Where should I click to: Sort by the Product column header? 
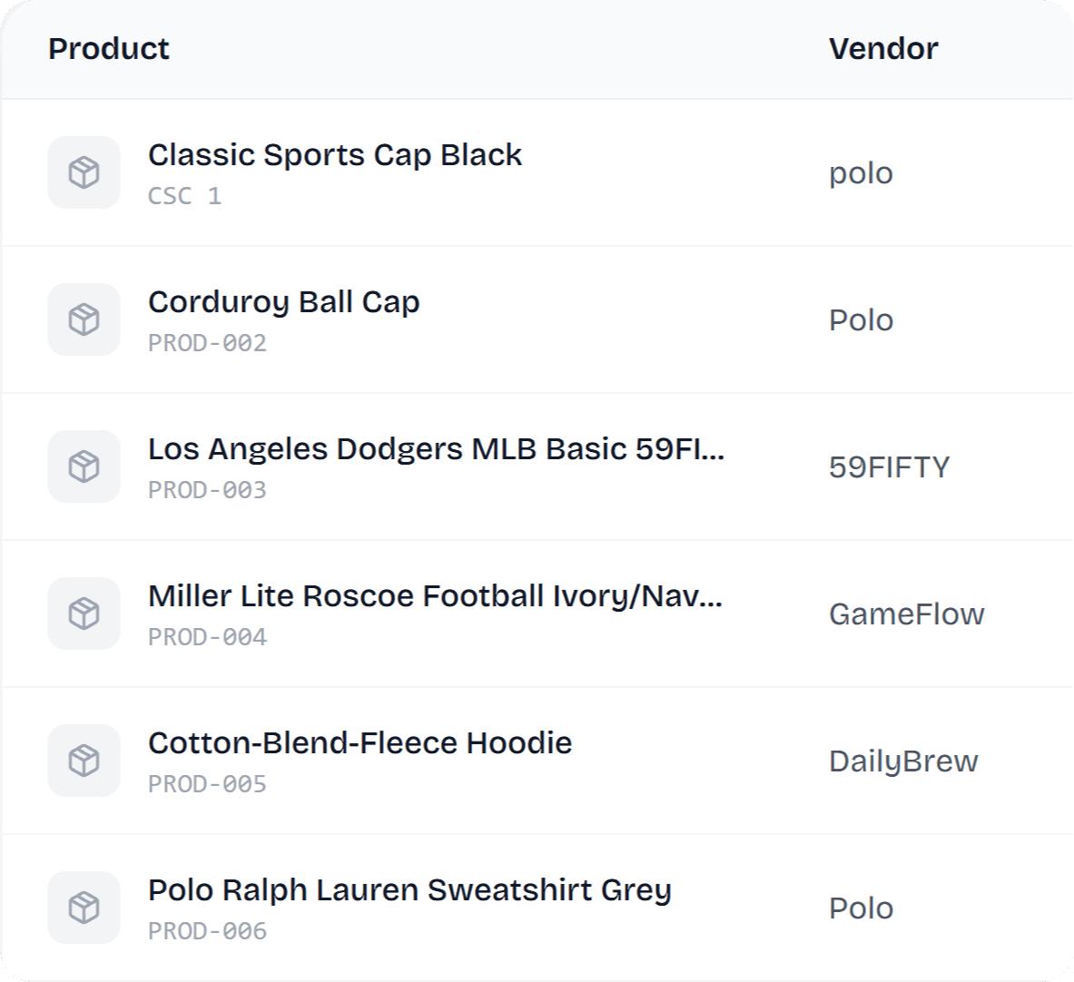point(109,49)
